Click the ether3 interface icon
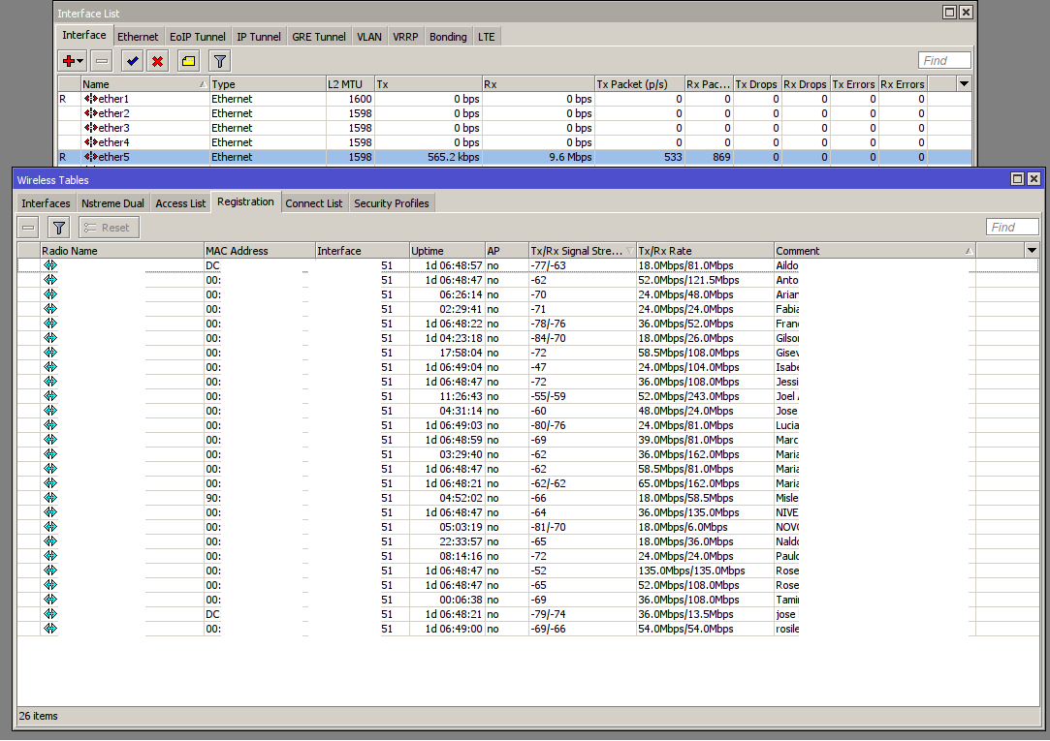 click(x=91, y=128)
